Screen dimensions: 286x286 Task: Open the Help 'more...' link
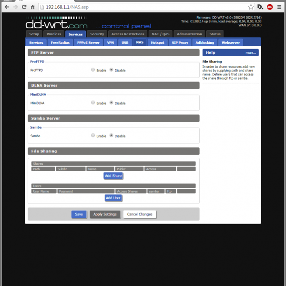tap(251, 53)
